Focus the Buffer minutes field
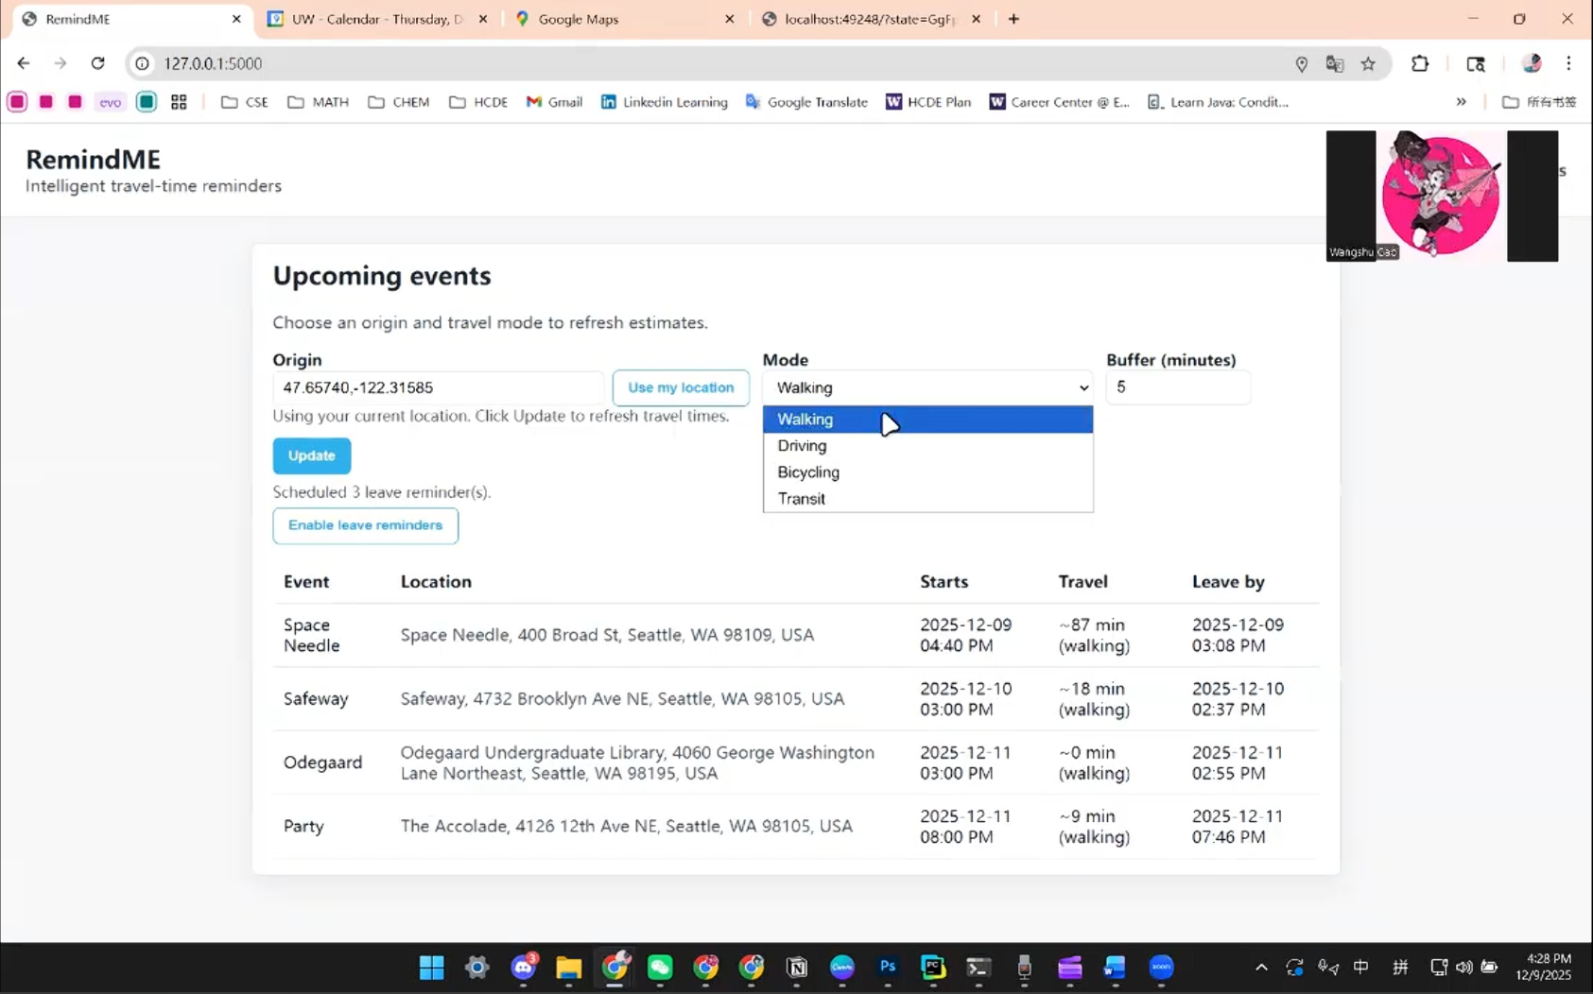This screenshot has height=994, width=1593. pyautogui.click(x=1178, y=387)
